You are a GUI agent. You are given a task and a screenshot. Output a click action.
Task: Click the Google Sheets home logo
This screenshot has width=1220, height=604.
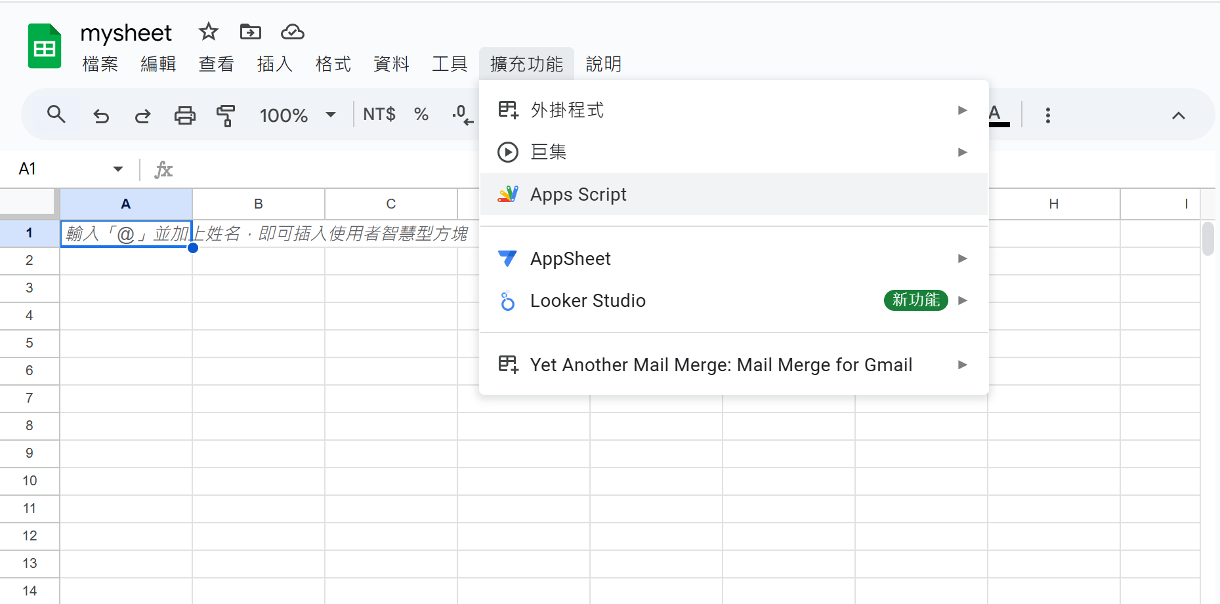pyautogui.click(x=45, y=47)
